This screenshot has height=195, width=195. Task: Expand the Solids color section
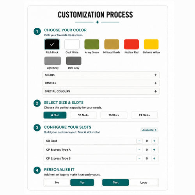coord(101,75)
